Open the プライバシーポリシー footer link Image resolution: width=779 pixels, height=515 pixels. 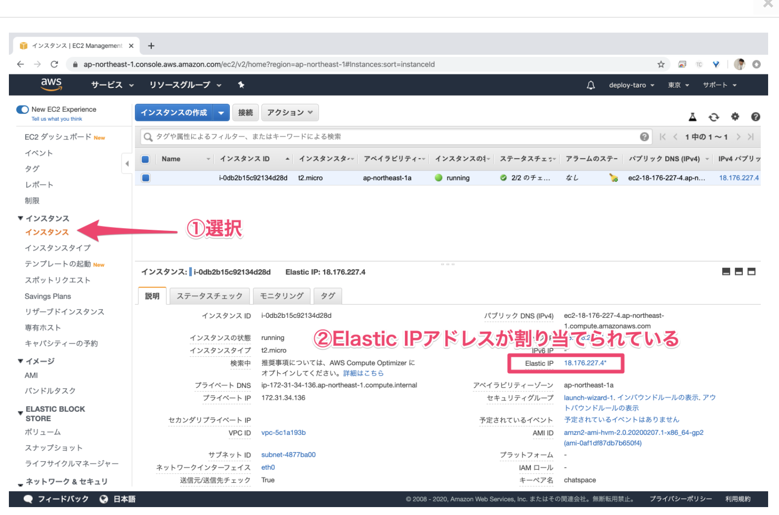681,499
